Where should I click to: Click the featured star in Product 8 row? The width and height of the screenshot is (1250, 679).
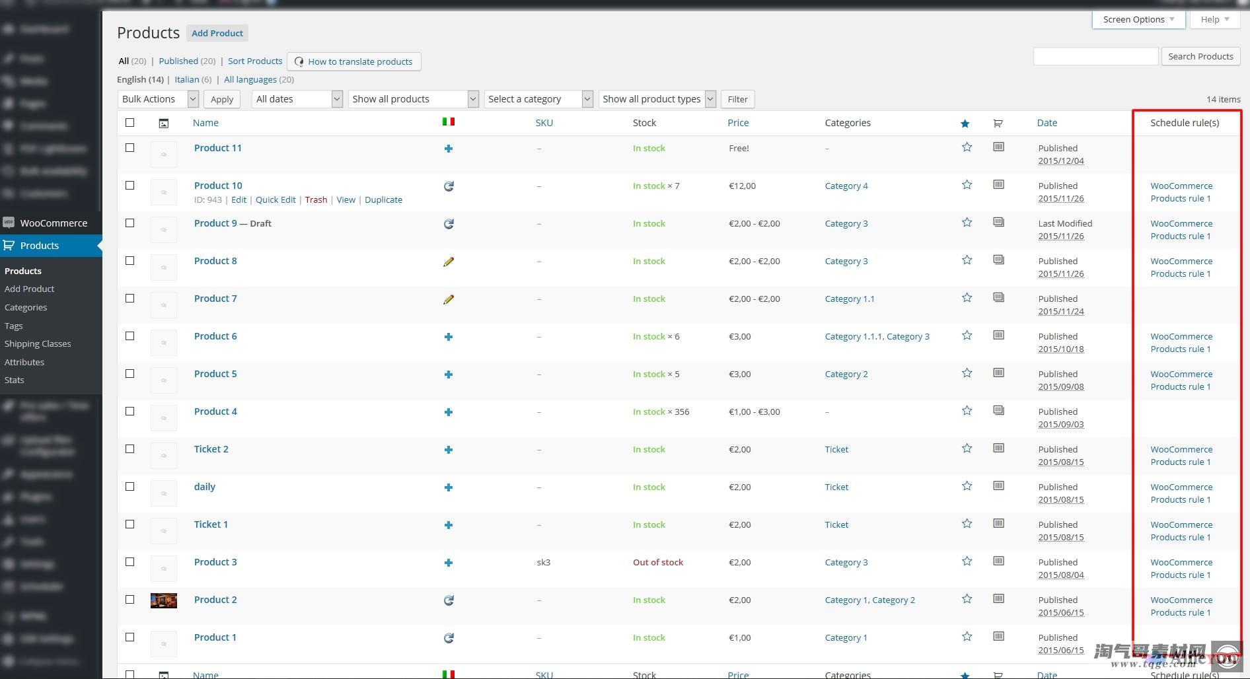[967, 260]
